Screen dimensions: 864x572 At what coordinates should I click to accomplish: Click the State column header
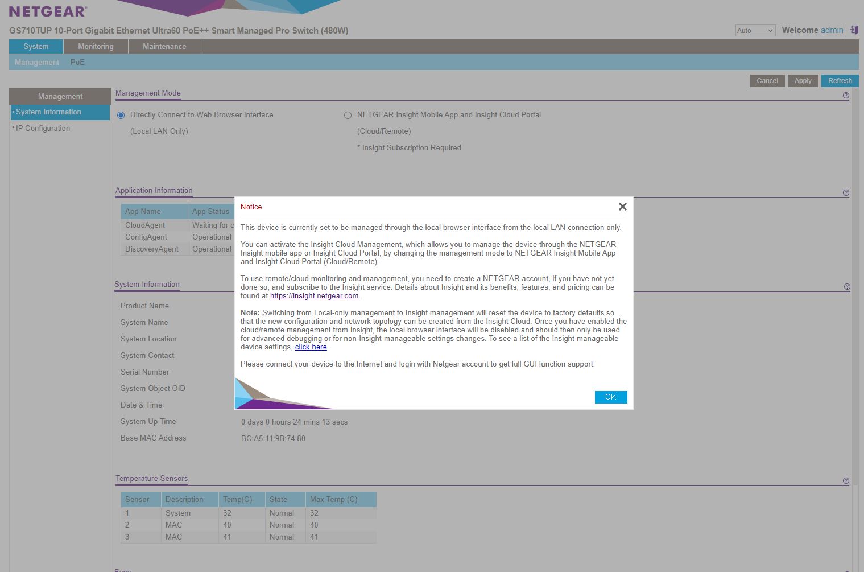(286, 500)
